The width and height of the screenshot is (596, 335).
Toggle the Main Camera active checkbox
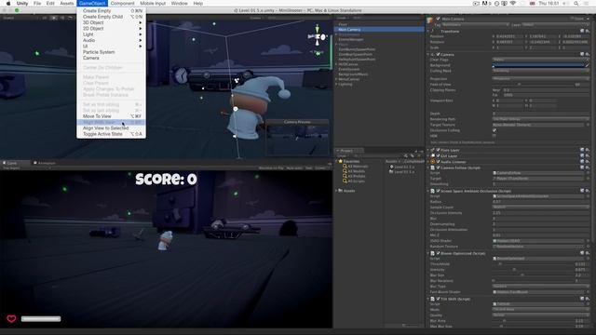coord(439,19)
